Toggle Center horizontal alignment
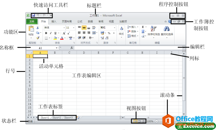The image size is (216, 130). coord(84,33)
